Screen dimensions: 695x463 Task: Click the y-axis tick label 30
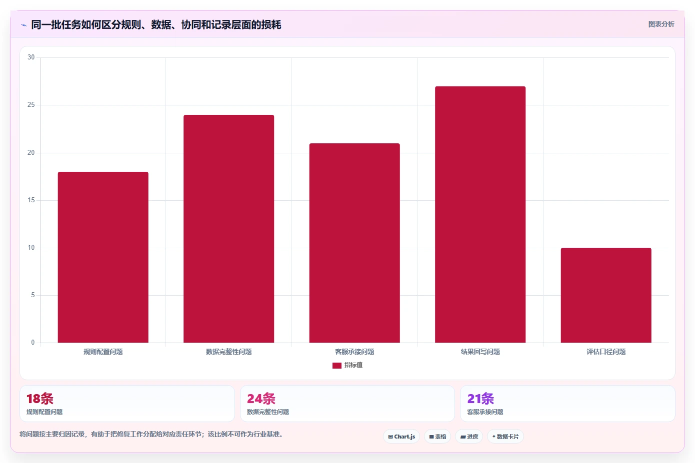tap(31, 57)
